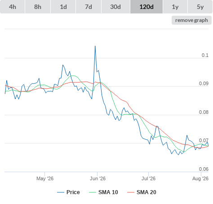Open the 7d chart range

tap(89, 7)
